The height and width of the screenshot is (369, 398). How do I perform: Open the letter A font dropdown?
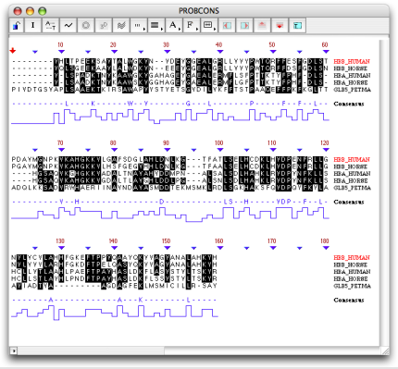coord(174,25)
